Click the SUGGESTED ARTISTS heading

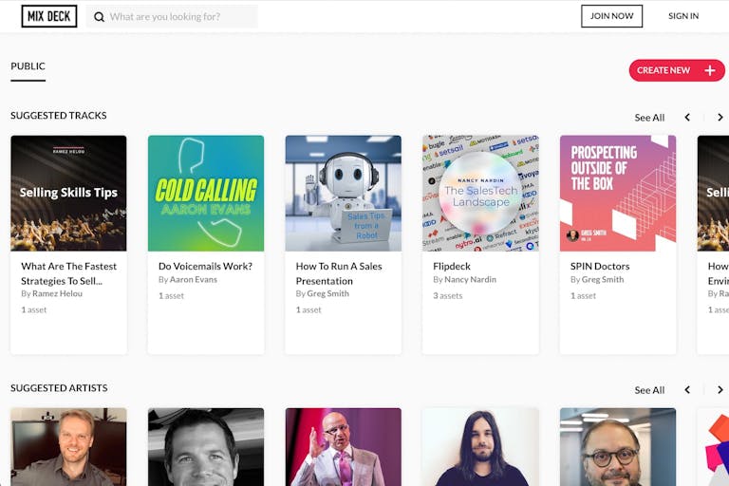tap(59, 388)
